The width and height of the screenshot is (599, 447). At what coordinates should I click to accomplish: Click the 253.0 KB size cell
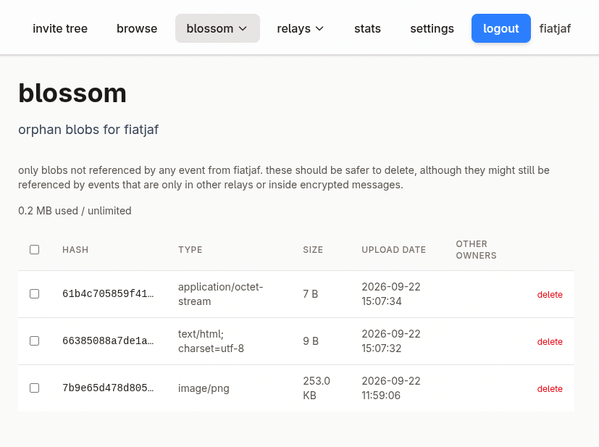coord(317,388)
